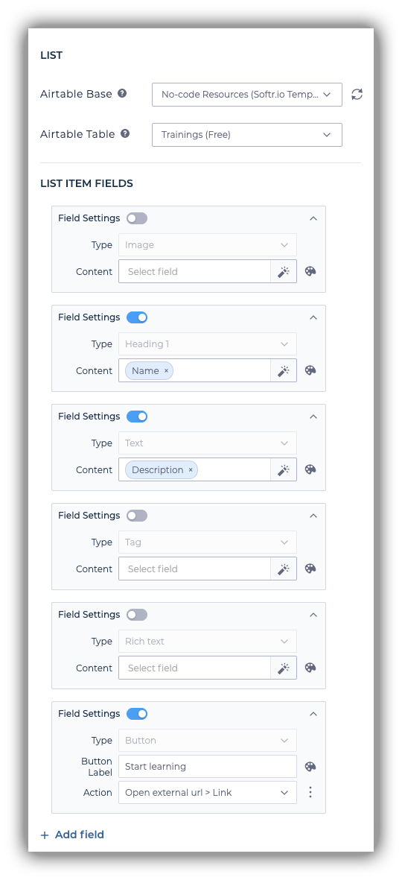Open the Airtable Table Trainings (Free) dropdown
Viewport: 402px width, 880px height.
[x=246, y=135]
